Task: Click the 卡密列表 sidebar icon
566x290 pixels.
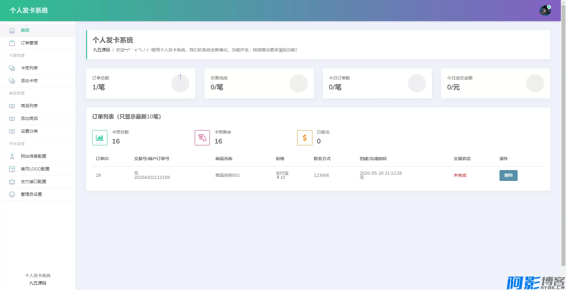Action: pyautogui.click(x=12, y=68)
